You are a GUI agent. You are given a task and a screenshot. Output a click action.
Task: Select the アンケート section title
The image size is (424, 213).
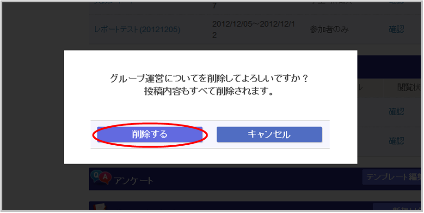click(134, 180)
